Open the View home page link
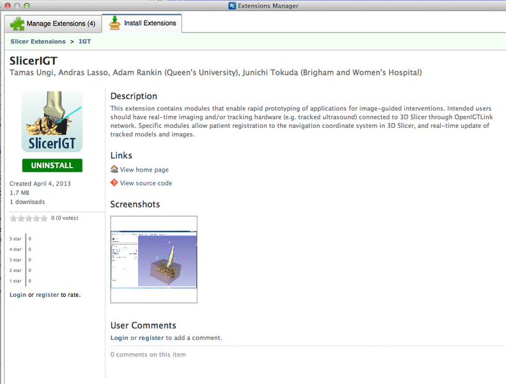Image resolution: width=506 pixels, height=384 pixels. [x=144, y=170]
